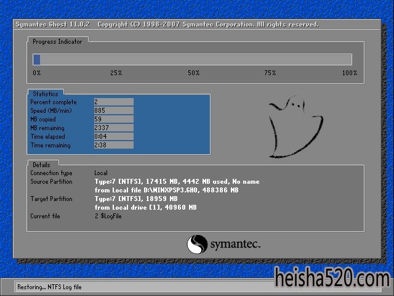
Task: Click the Target Partition label
Action: click(x=51, y=199)
